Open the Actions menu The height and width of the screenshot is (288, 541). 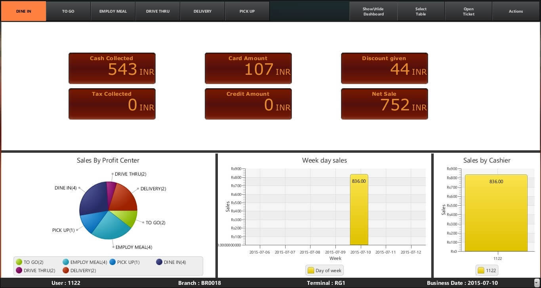(516, 11)
